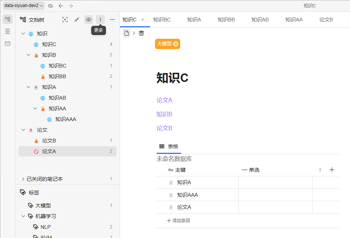Navigate back with the left arrow
Screen dimensions: 350x238
(61, 6)
